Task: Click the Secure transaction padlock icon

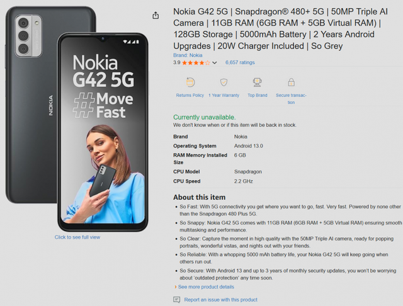Action: 291,82
